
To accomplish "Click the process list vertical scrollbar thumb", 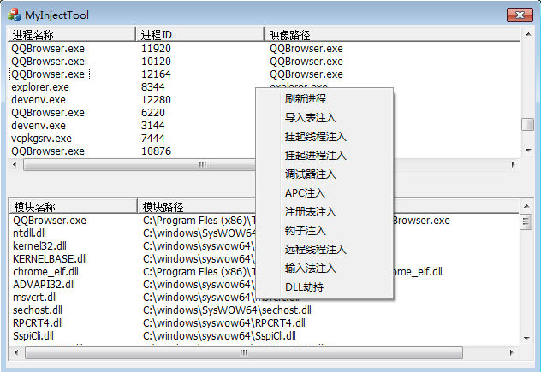I will 528,125.
